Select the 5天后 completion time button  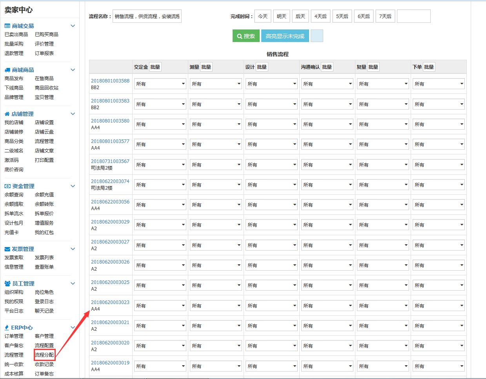[342, 16]
